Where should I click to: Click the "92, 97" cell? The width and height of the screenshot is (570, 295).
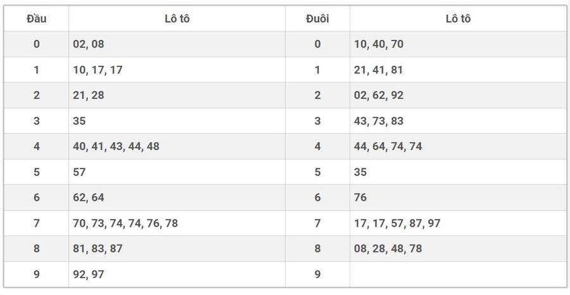point(89,274)
